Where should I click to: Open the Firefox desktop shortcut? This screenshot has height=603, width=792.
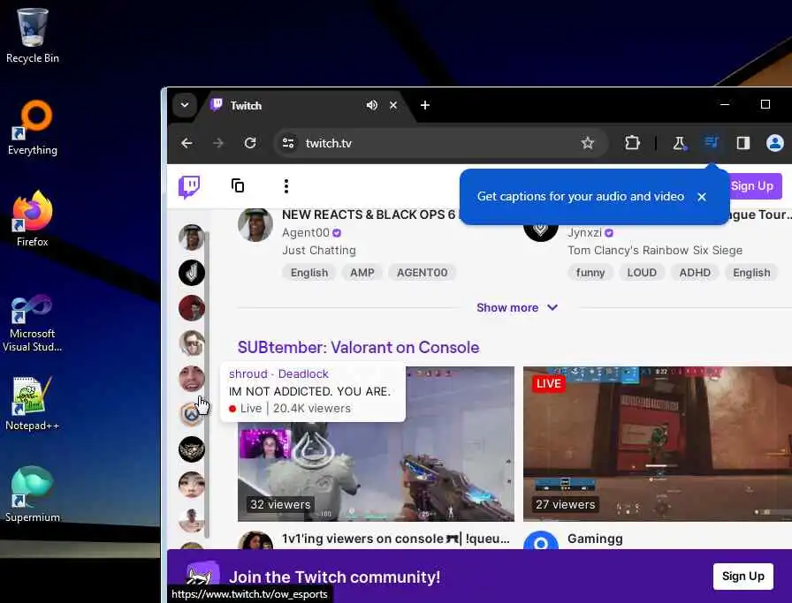click(x=33, y=218)
